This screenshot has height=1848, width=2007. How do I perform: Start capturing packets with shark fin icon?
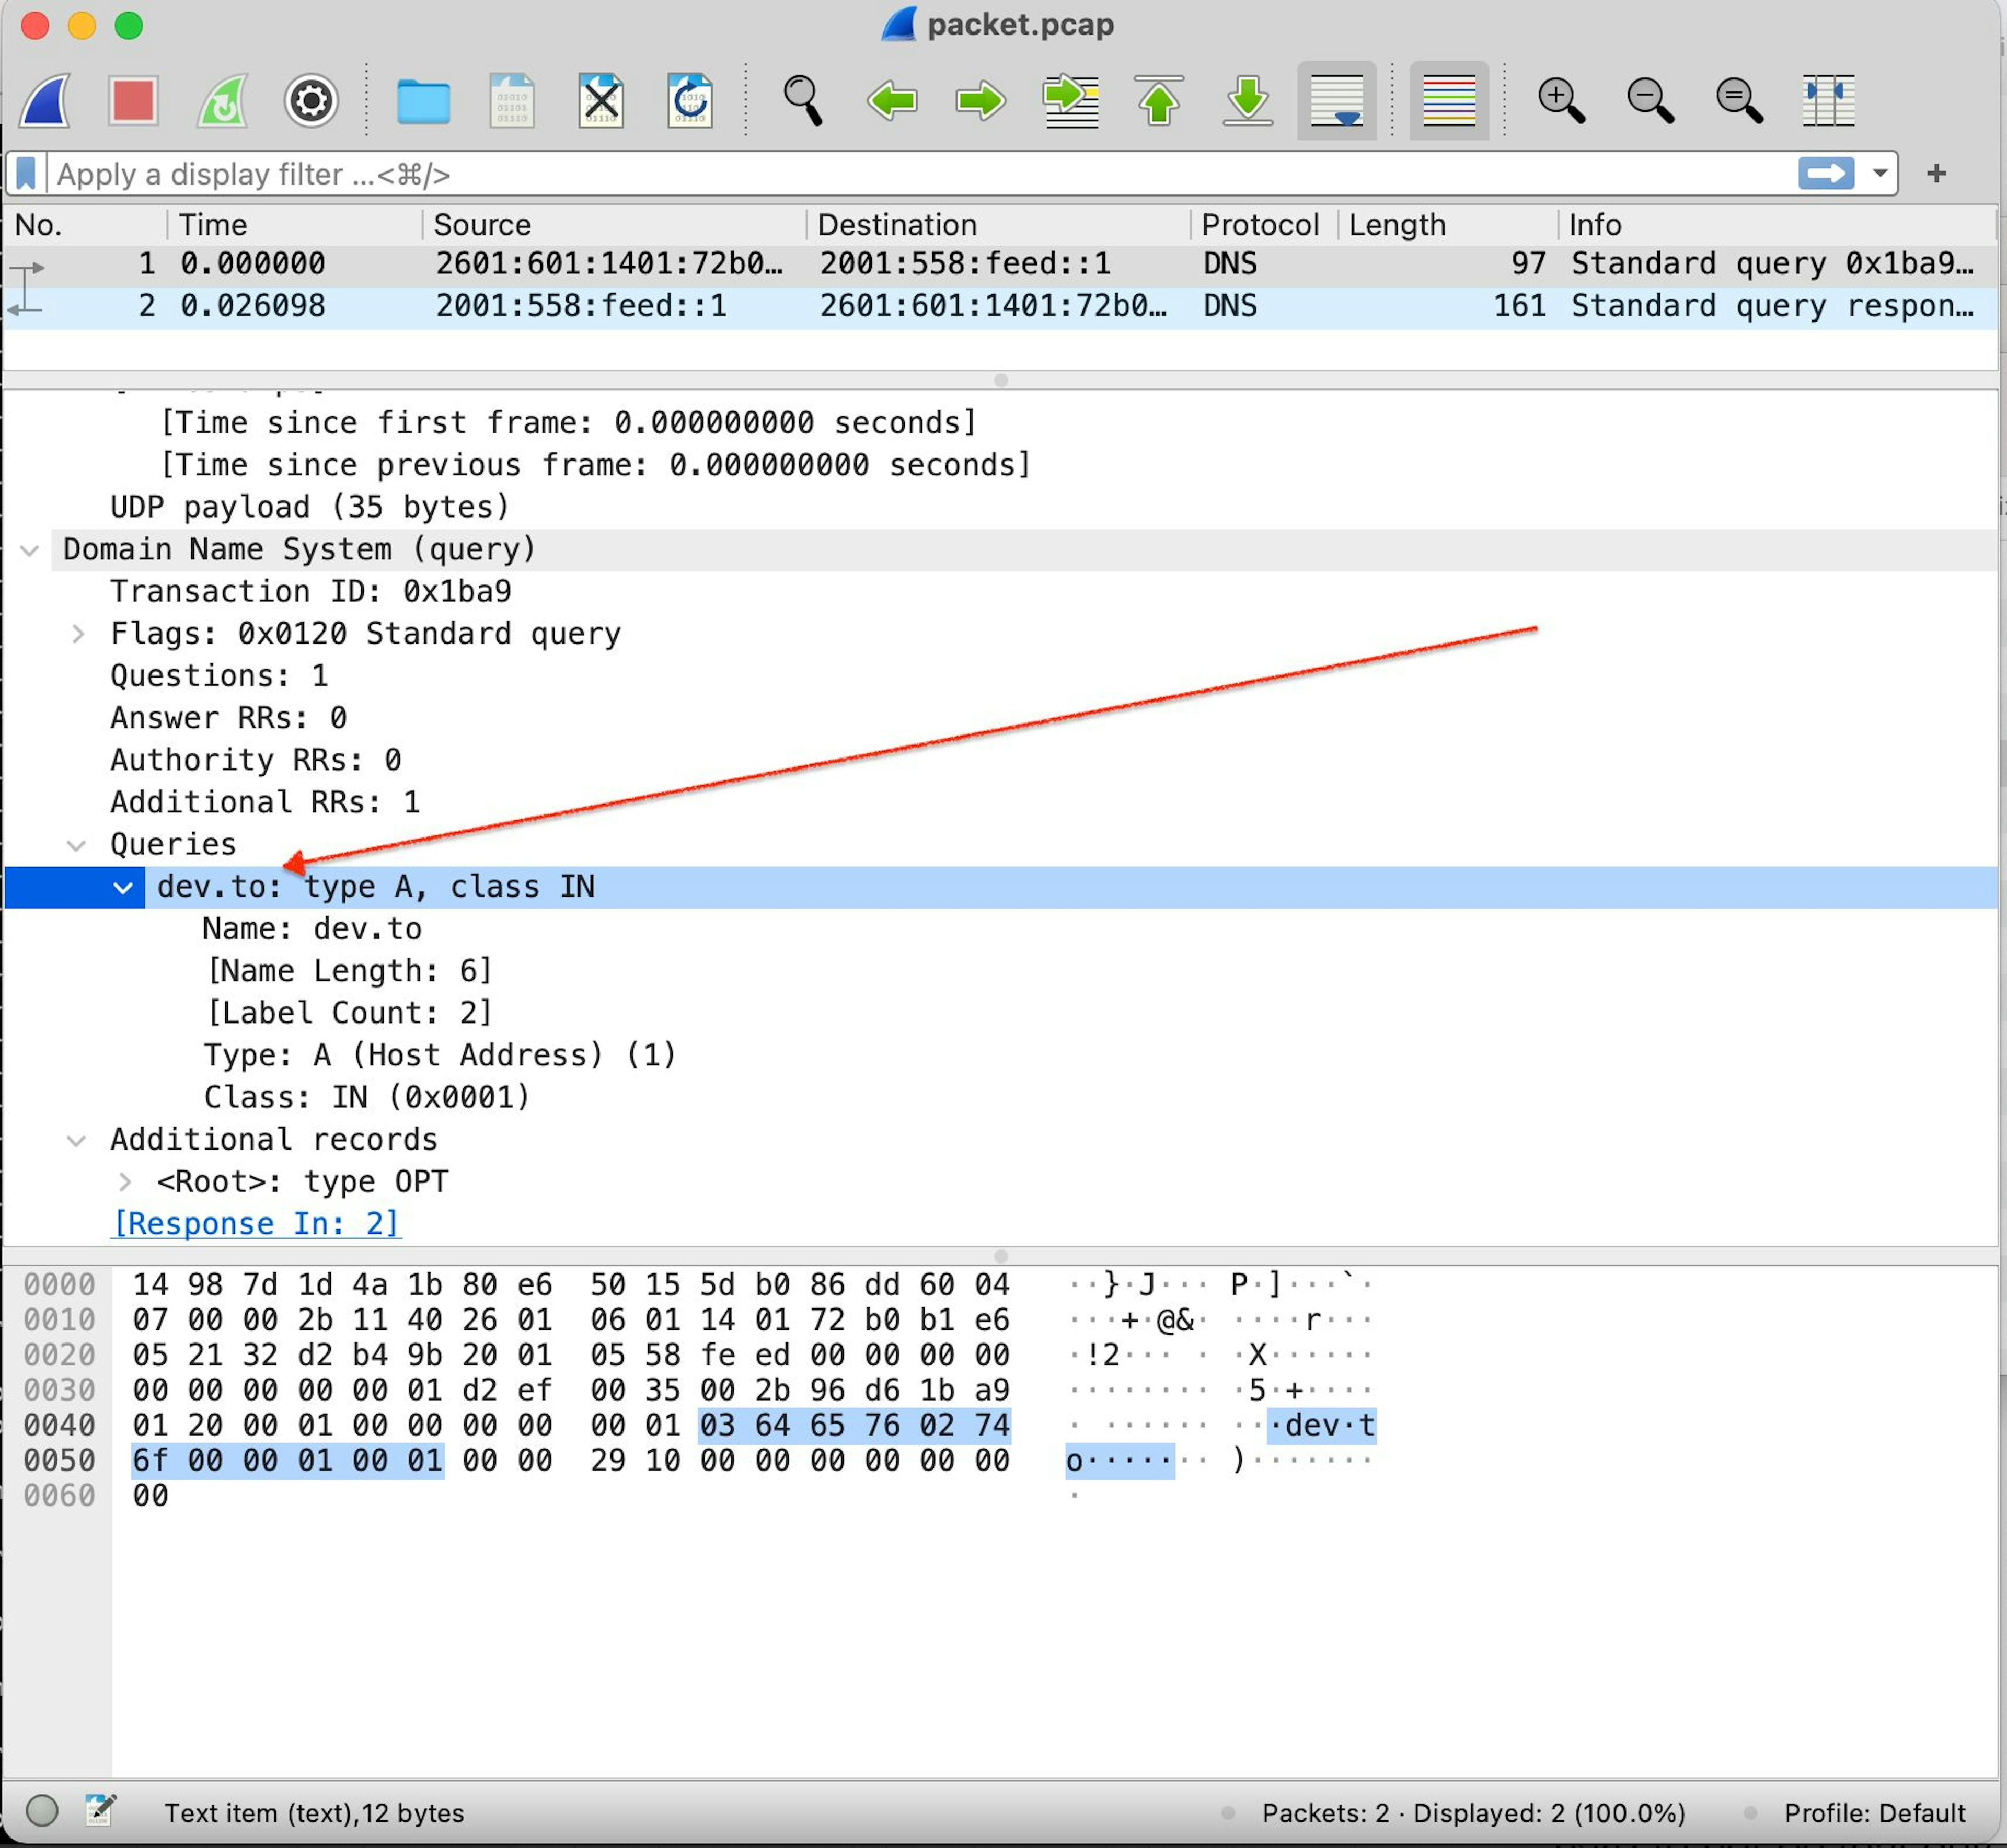coord(45,100)
